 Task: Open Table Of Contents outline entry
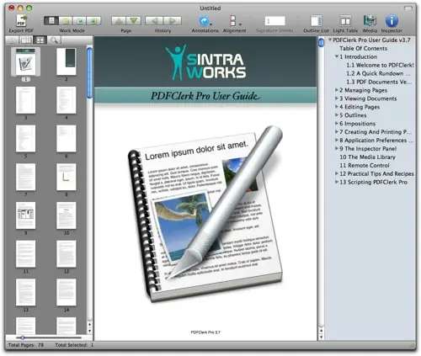363,48
